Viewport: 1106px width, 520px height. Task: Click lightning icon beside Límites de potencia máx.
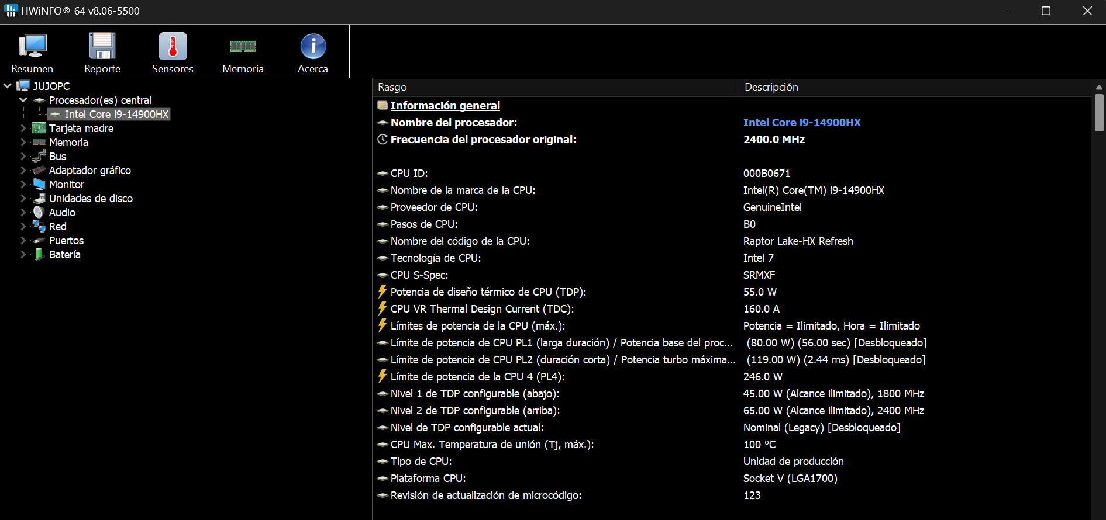tap(383, 325)
